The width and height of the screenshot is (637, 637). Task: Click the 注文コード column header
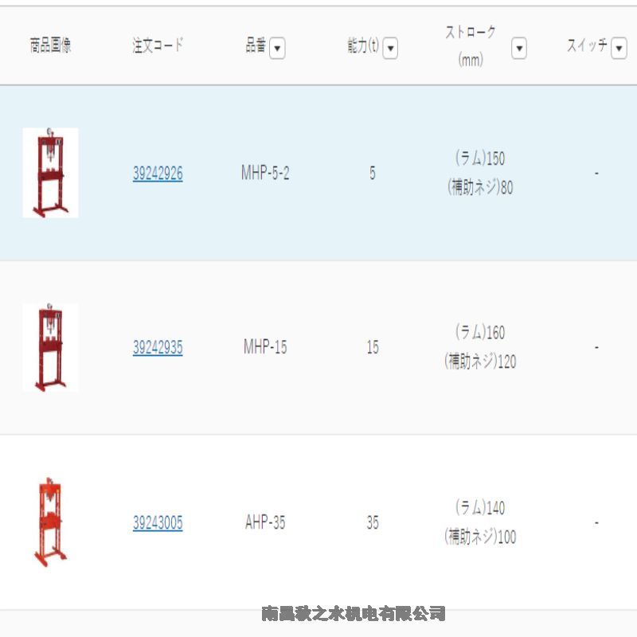[158, 45]
